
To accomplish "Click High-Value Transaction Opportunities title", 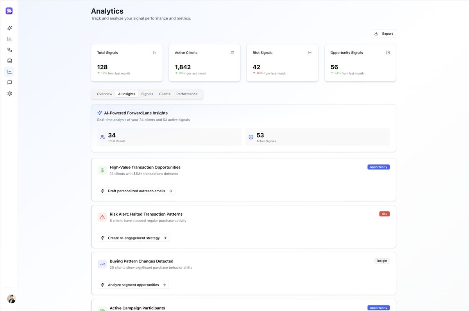I will pos(145,167).
